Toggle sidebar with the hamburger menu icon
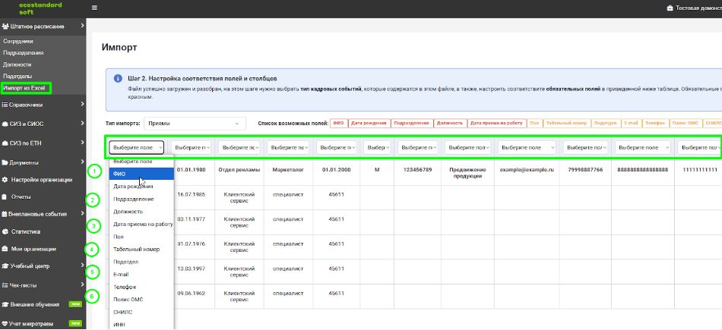722x330 pixels. [x=94, y=8]
